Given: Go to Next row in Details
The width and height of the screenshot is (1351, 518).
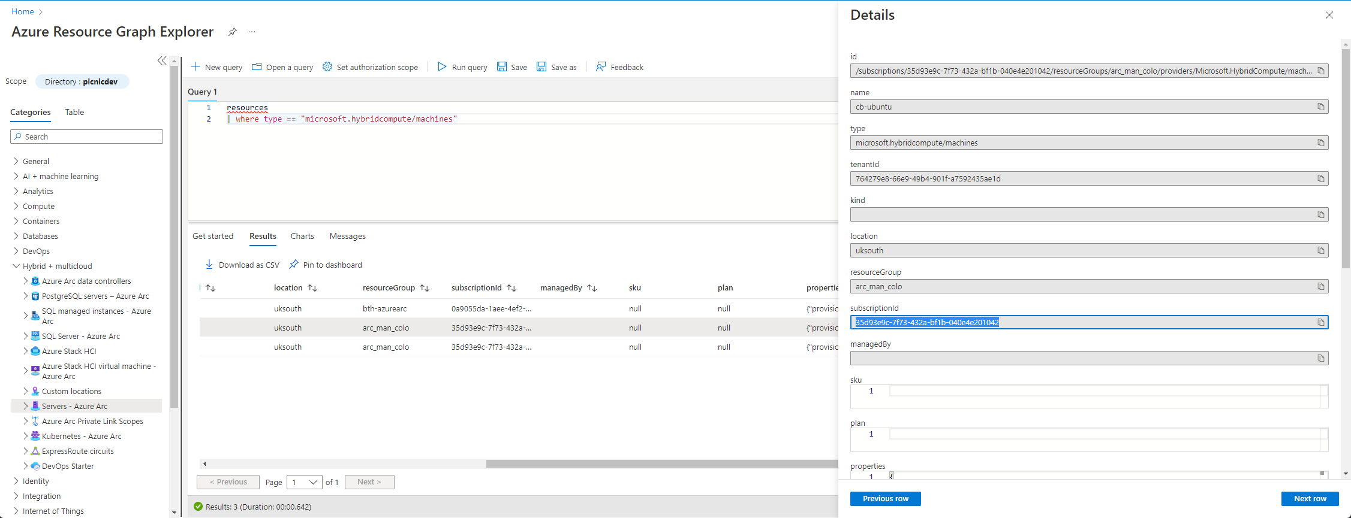Looking at the screenshot, I should click(x=1310, y=499).
